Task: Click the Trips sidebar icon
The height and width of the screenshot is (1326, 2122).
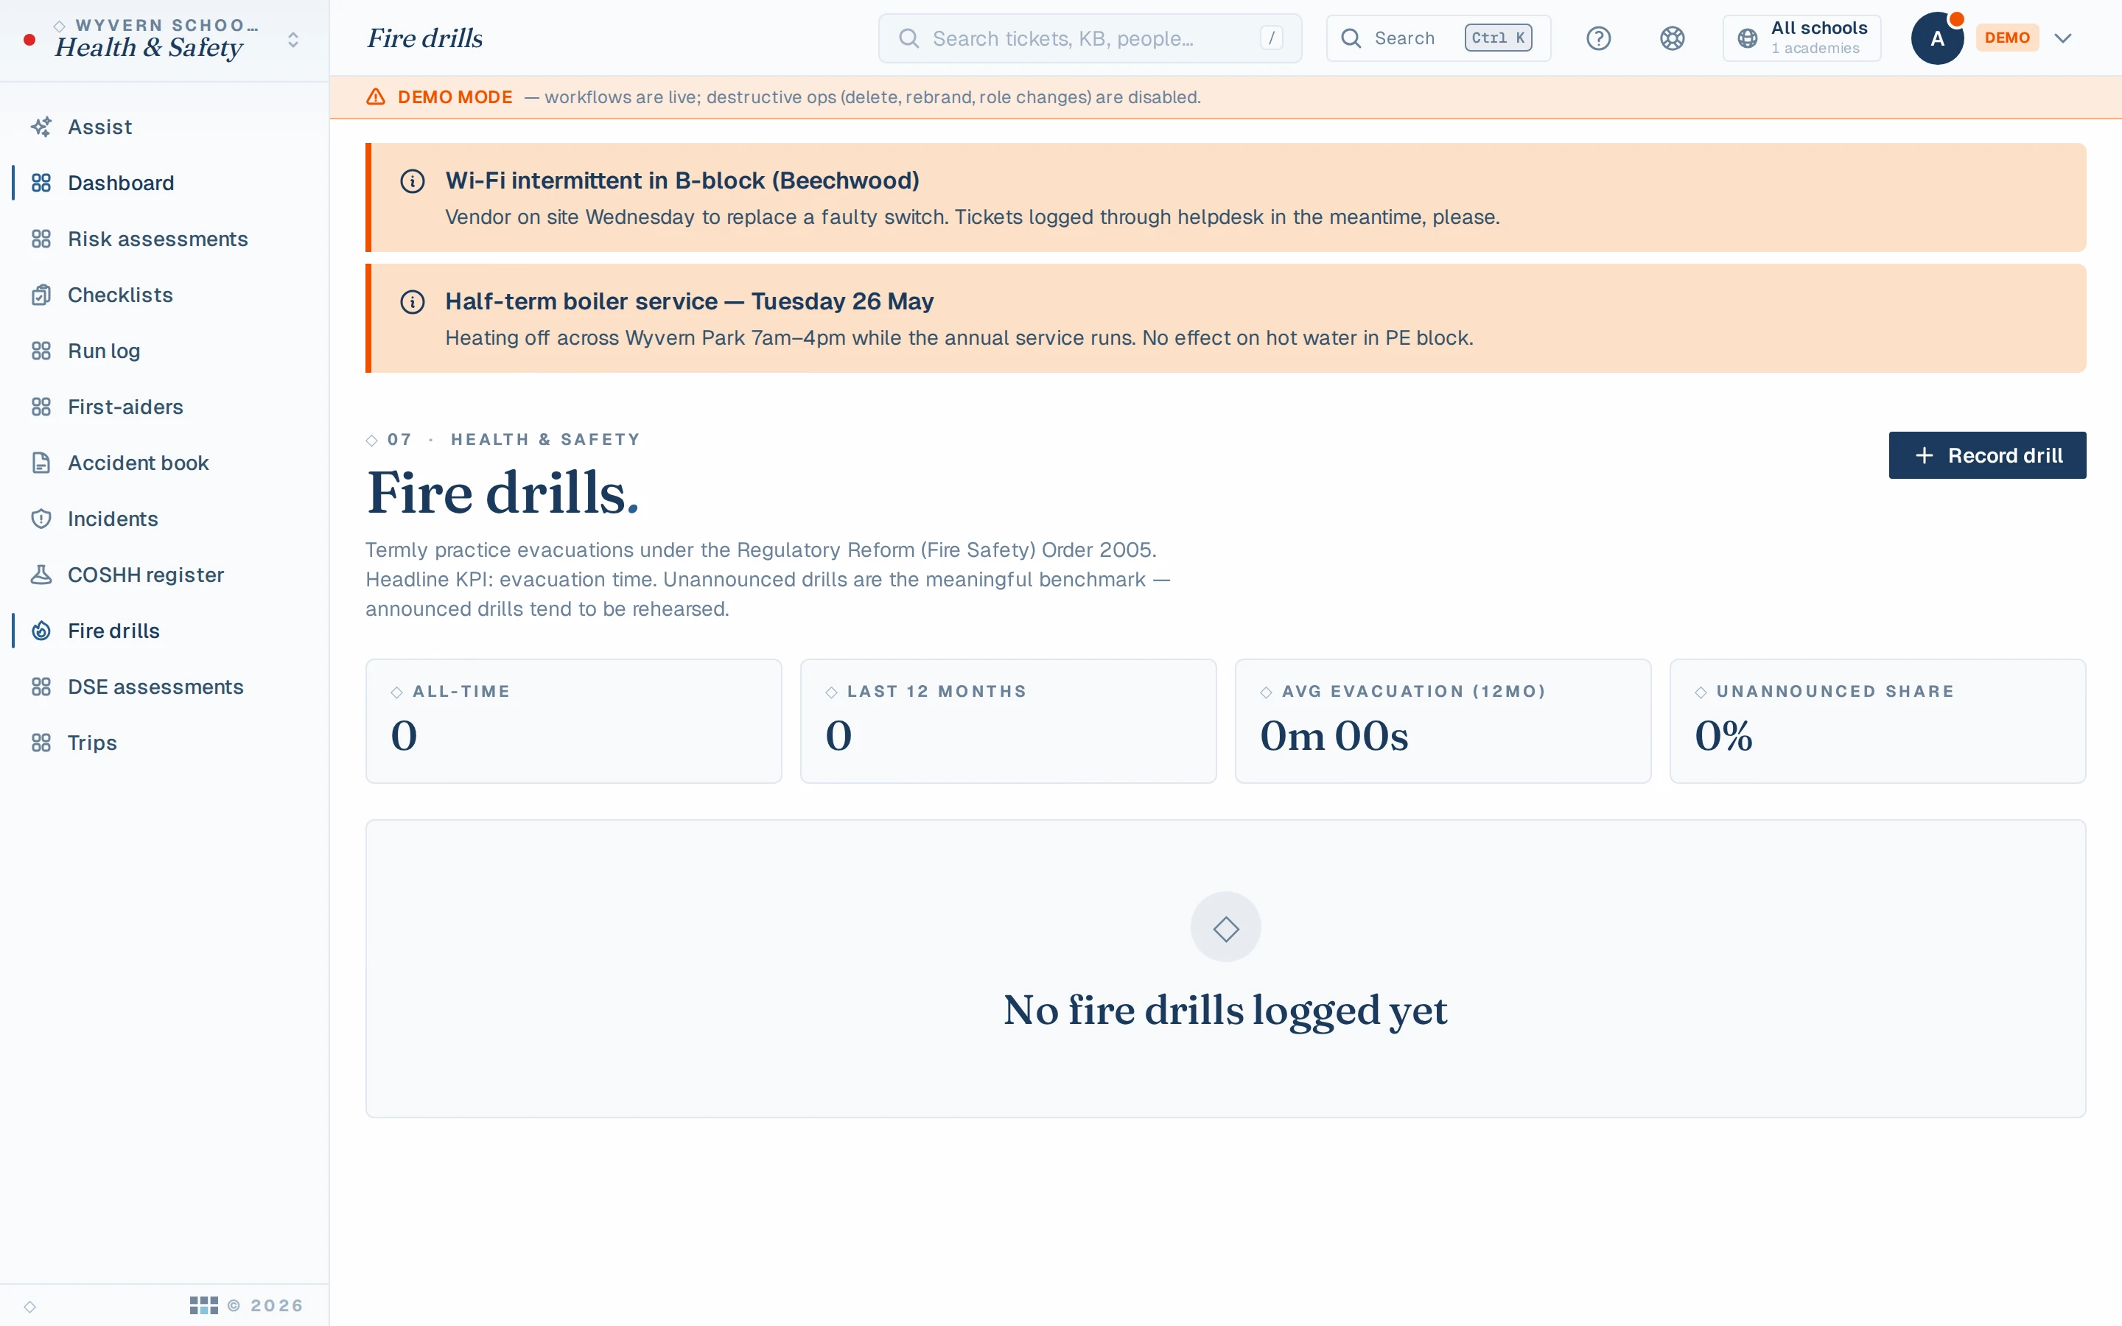Action: 41,743
